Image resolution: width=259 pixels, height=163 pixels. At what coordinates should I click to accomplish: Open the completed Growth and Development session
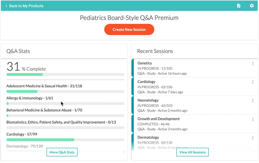pyautogui.click(x=195, y=124)
